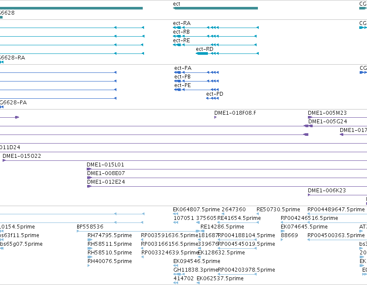Click the 2647360 EST label

tap(234, 210)
